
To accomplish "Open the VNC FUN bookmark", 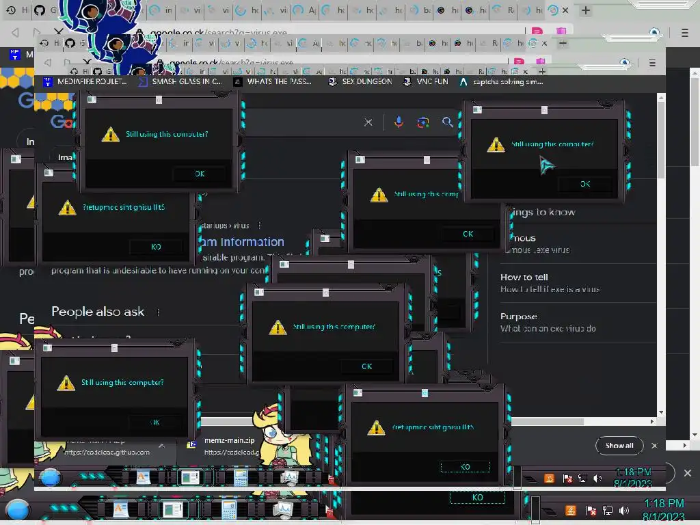I will click(425, 82).
